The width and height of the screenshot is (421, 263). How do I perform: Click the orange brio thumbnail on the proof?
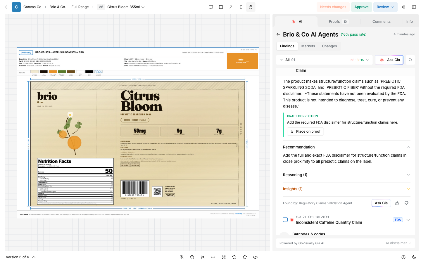[x=242, y=61]
